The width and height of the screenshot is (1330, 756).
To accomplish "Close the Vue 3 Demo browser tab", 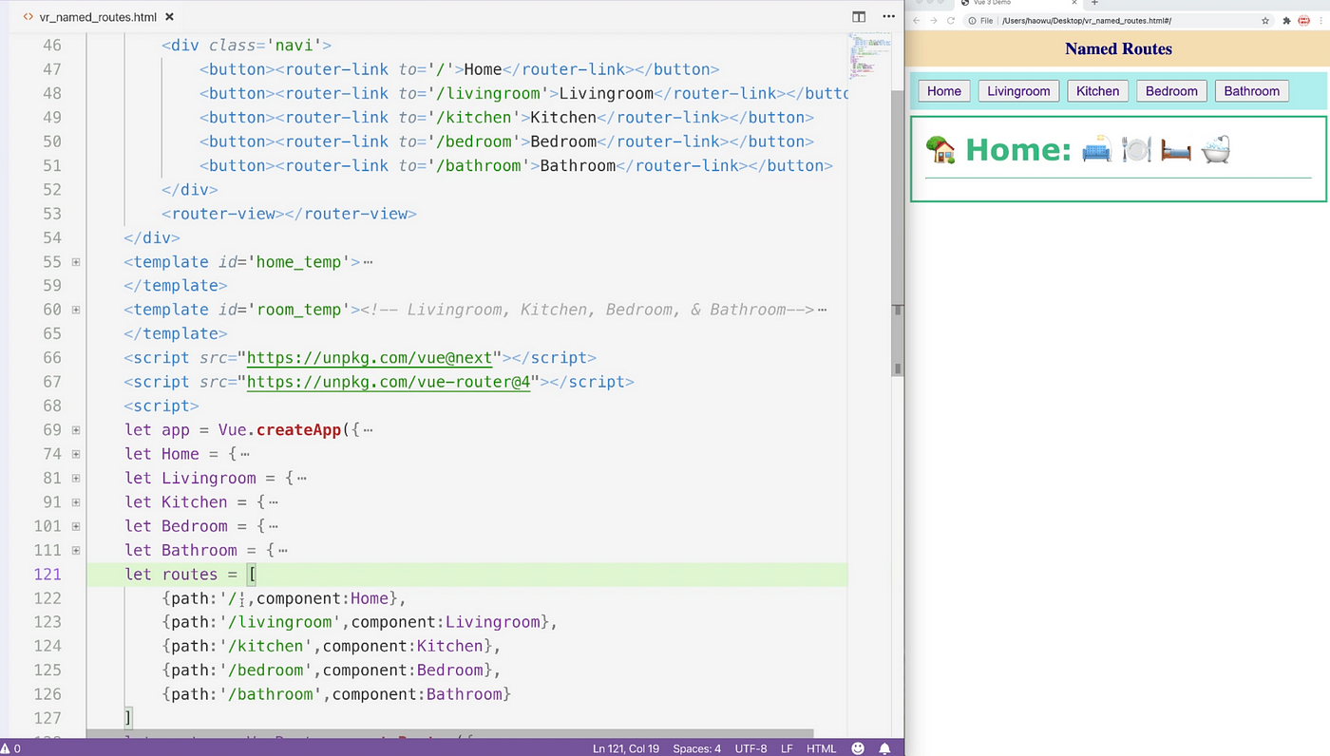I will pos(1074,4).
